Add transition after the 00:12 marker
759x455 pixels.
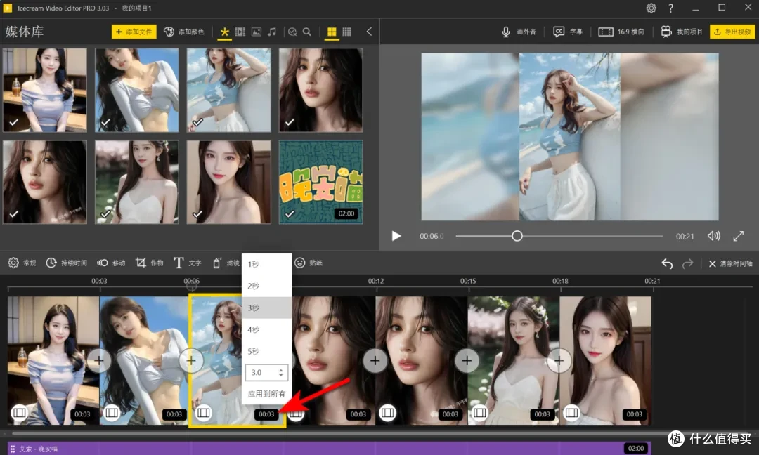coord(375,360)
